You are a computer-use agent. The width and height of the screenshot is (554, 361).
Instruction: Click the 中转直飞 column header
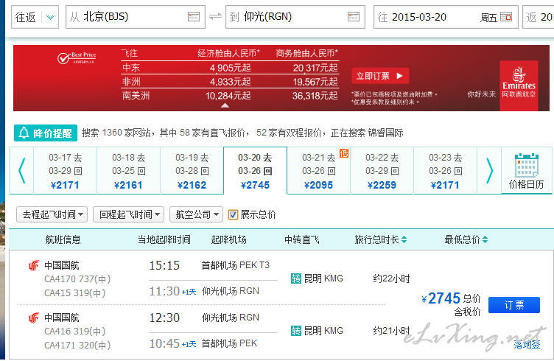pos(302,239)
